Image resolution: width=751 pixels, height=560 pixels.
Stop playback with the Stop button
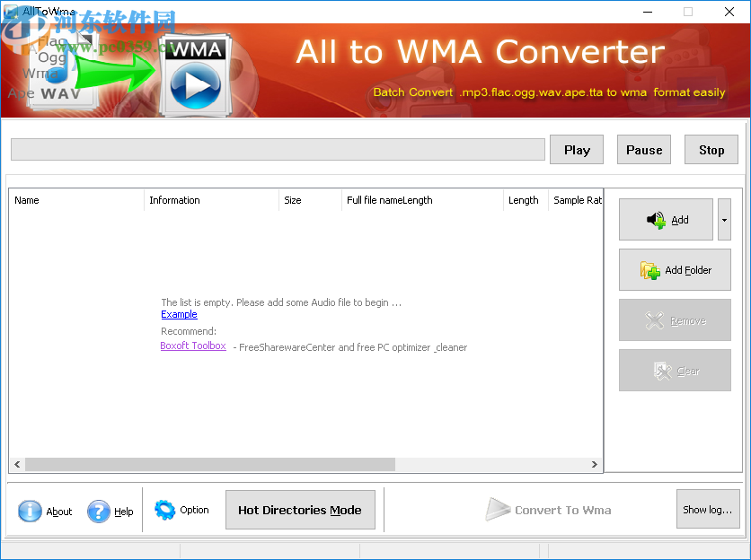pyautogui.click(x=711, y=149)
